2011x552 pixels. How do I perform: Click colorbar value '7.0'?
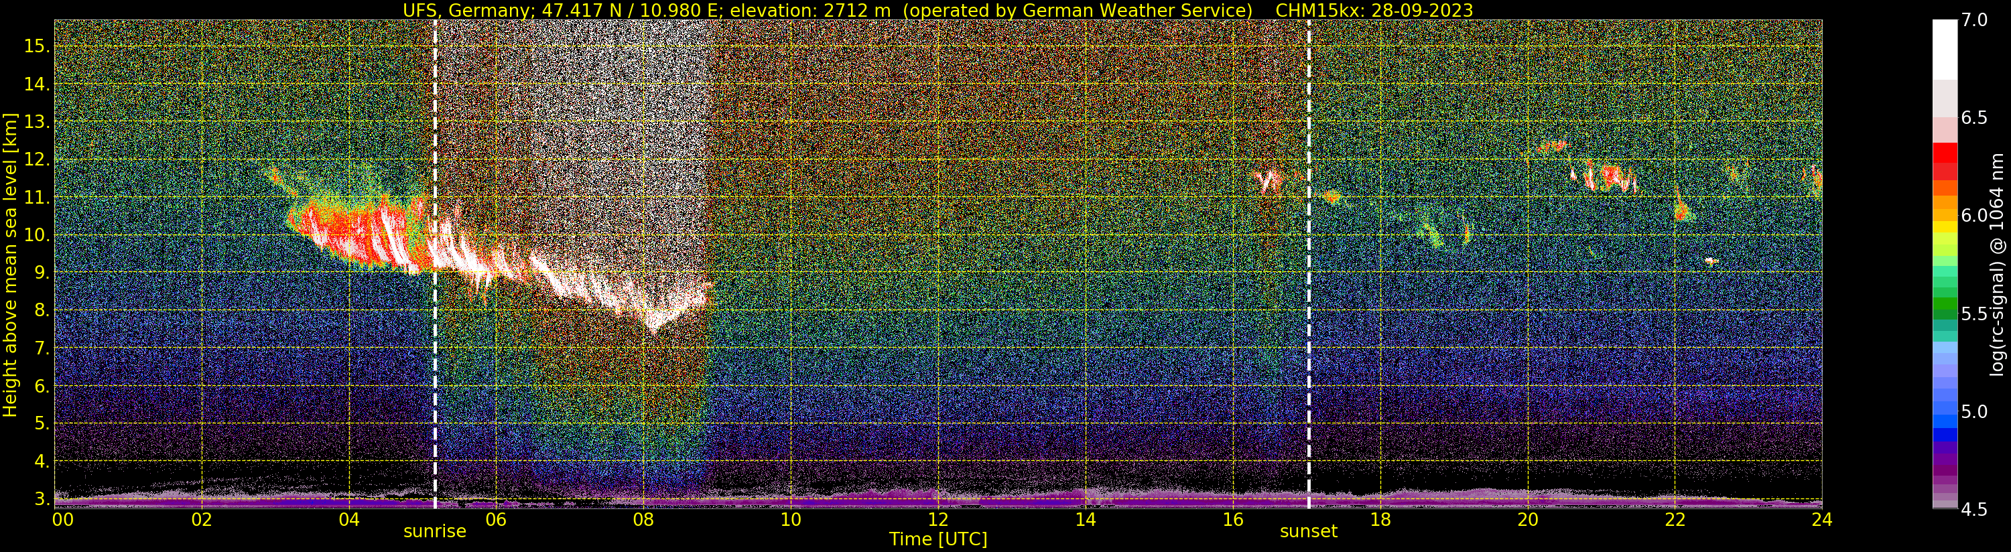pos(1974,19)
